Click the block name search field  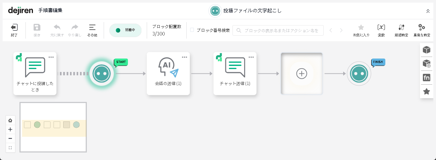[278, 30]
